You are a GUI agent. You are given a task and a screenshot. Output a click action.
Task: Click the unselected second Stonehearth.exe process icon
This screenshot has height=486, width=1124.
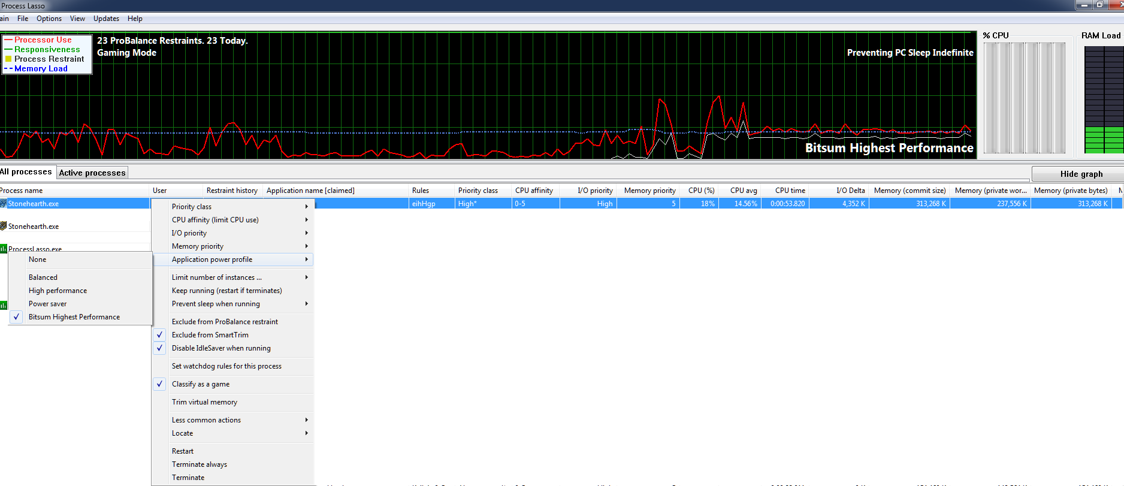(3, 227)
